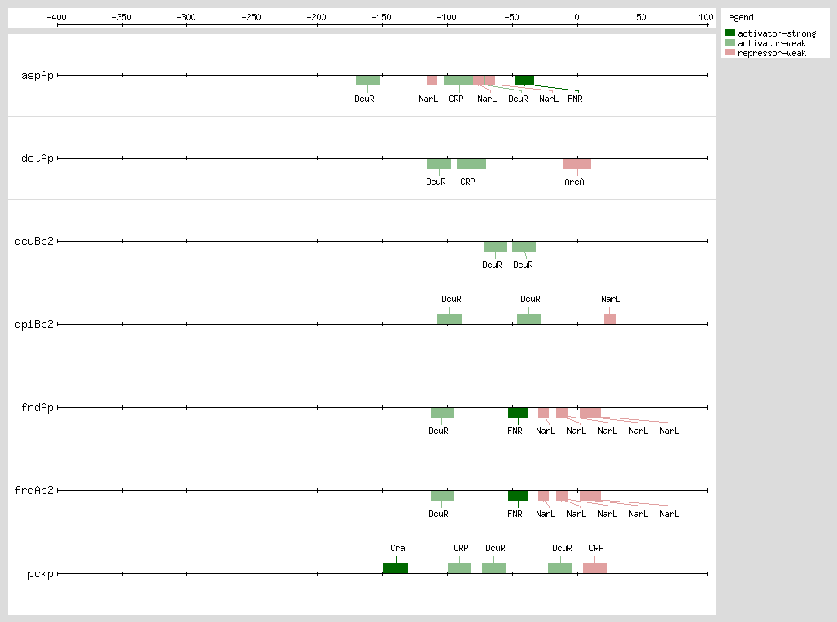Click the DcuR box on the frdAp row

[442, 413]
